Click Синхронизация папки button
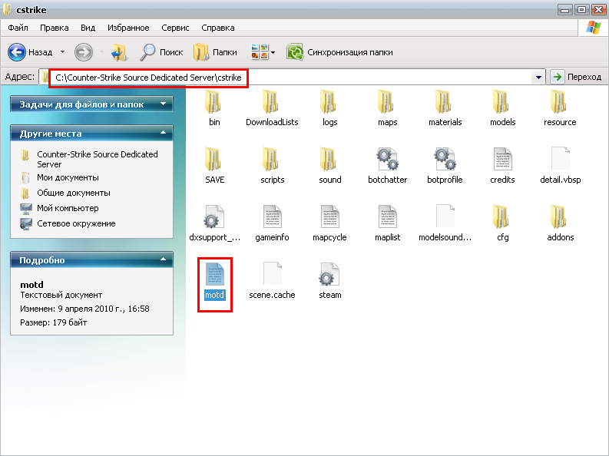609x456 pixels. [x=340, y=52]
